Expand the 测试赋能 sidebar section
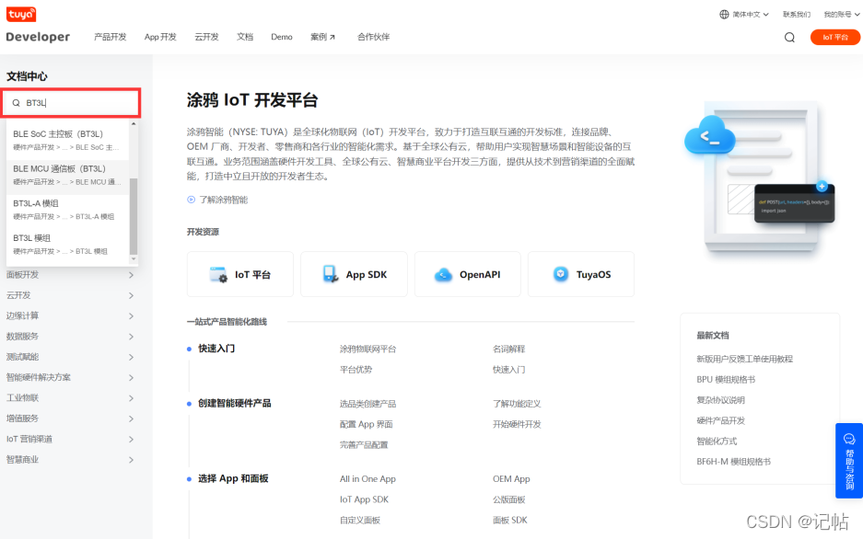Viewport: 863px width, 539px height. pyautogui.click(x=70, y=357)
